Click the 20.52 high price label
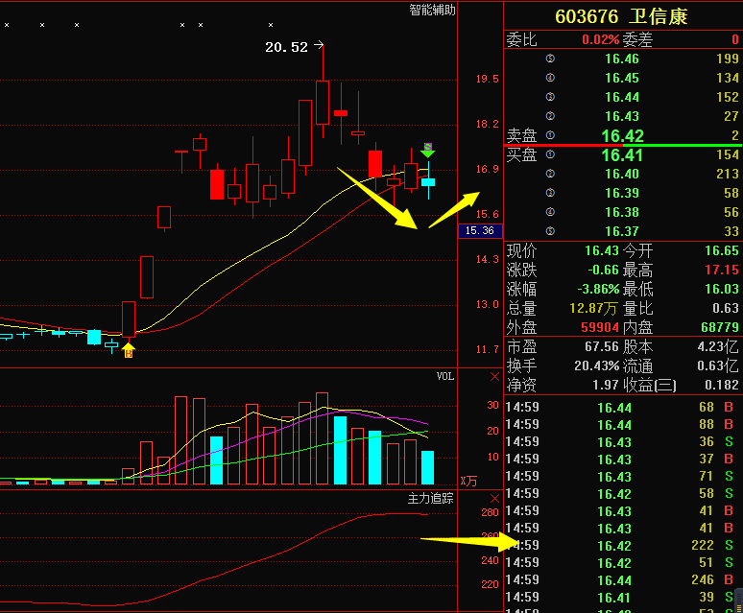This screenshot has height=613, width=743. [x=286, y=46]
